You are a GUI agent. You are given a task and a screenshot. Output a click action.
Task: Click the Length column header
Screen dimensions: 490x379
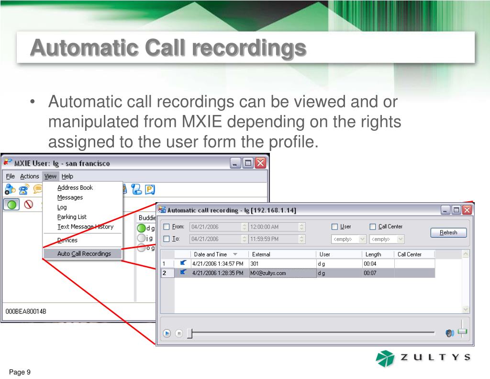[378, 254]
